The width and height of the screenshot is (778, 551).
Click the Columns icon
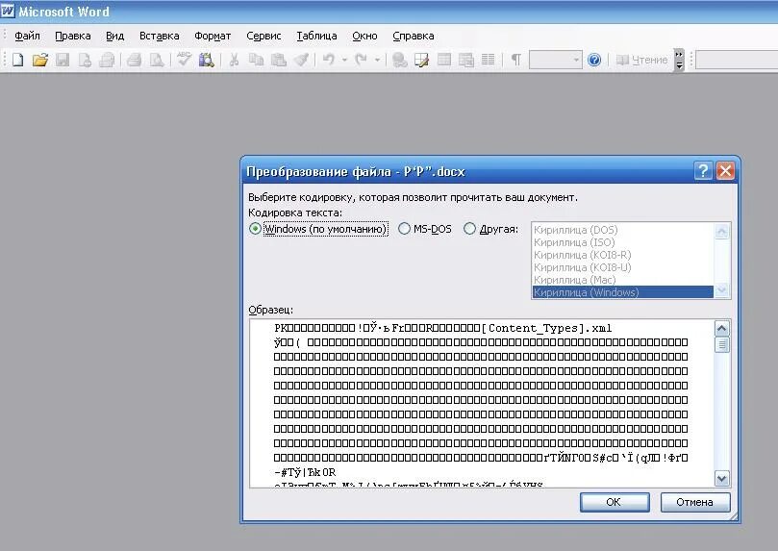(x=489, y=60)
